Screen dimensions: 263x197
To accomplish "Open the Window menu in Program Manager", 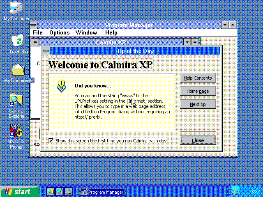I will click(x=86, y=32).
